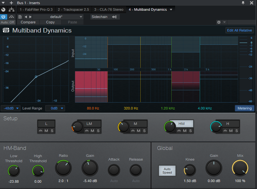
Task: Switch to the CLA-76 Stereo tab
Action: (109, 9)
